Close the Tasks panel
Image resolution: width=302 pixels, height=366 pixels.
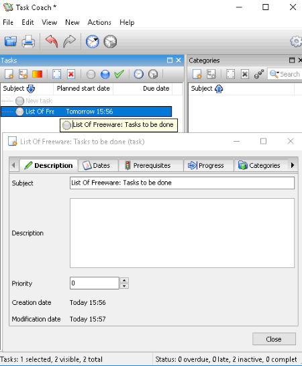pyautogui.click(x=179, y=60)
